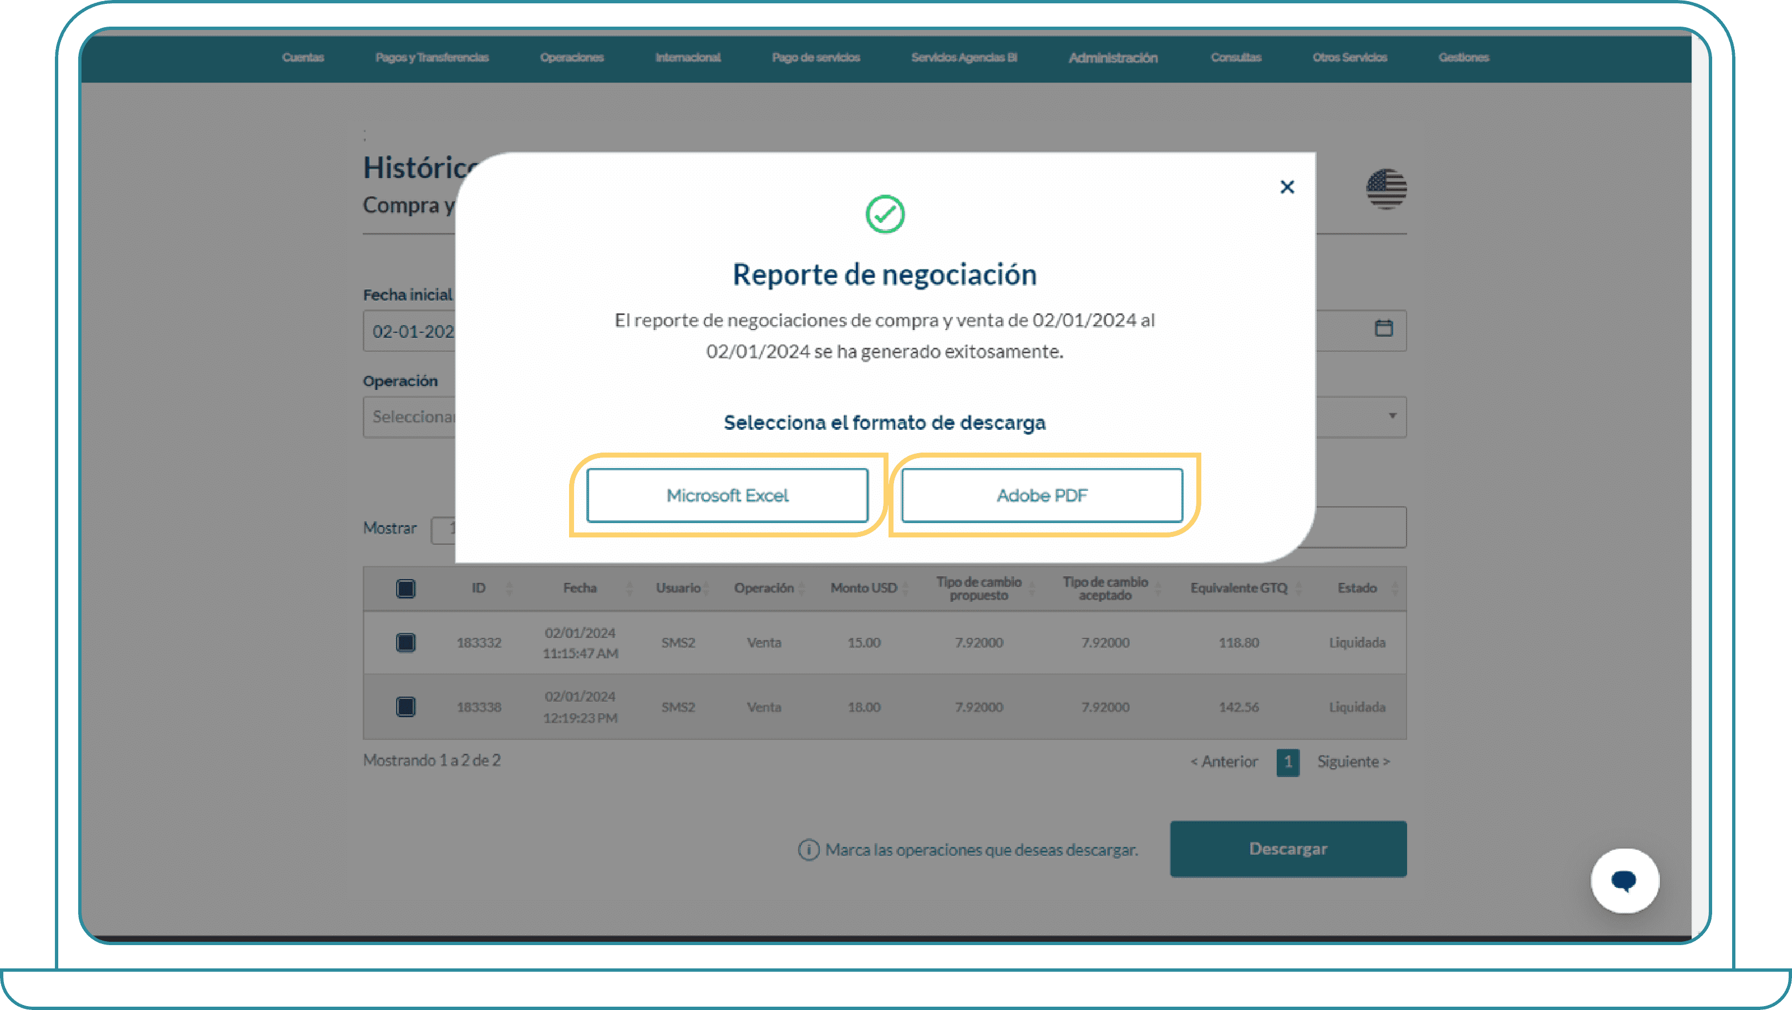
Task: Download the report as Adobe PDF
Action: coord(1042,495)
